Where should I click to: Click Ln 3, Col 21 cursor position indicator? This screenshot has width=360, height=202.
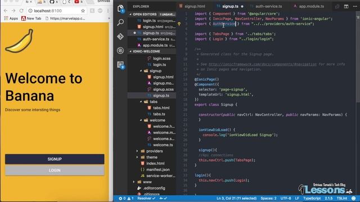click(x=236, y=198)
